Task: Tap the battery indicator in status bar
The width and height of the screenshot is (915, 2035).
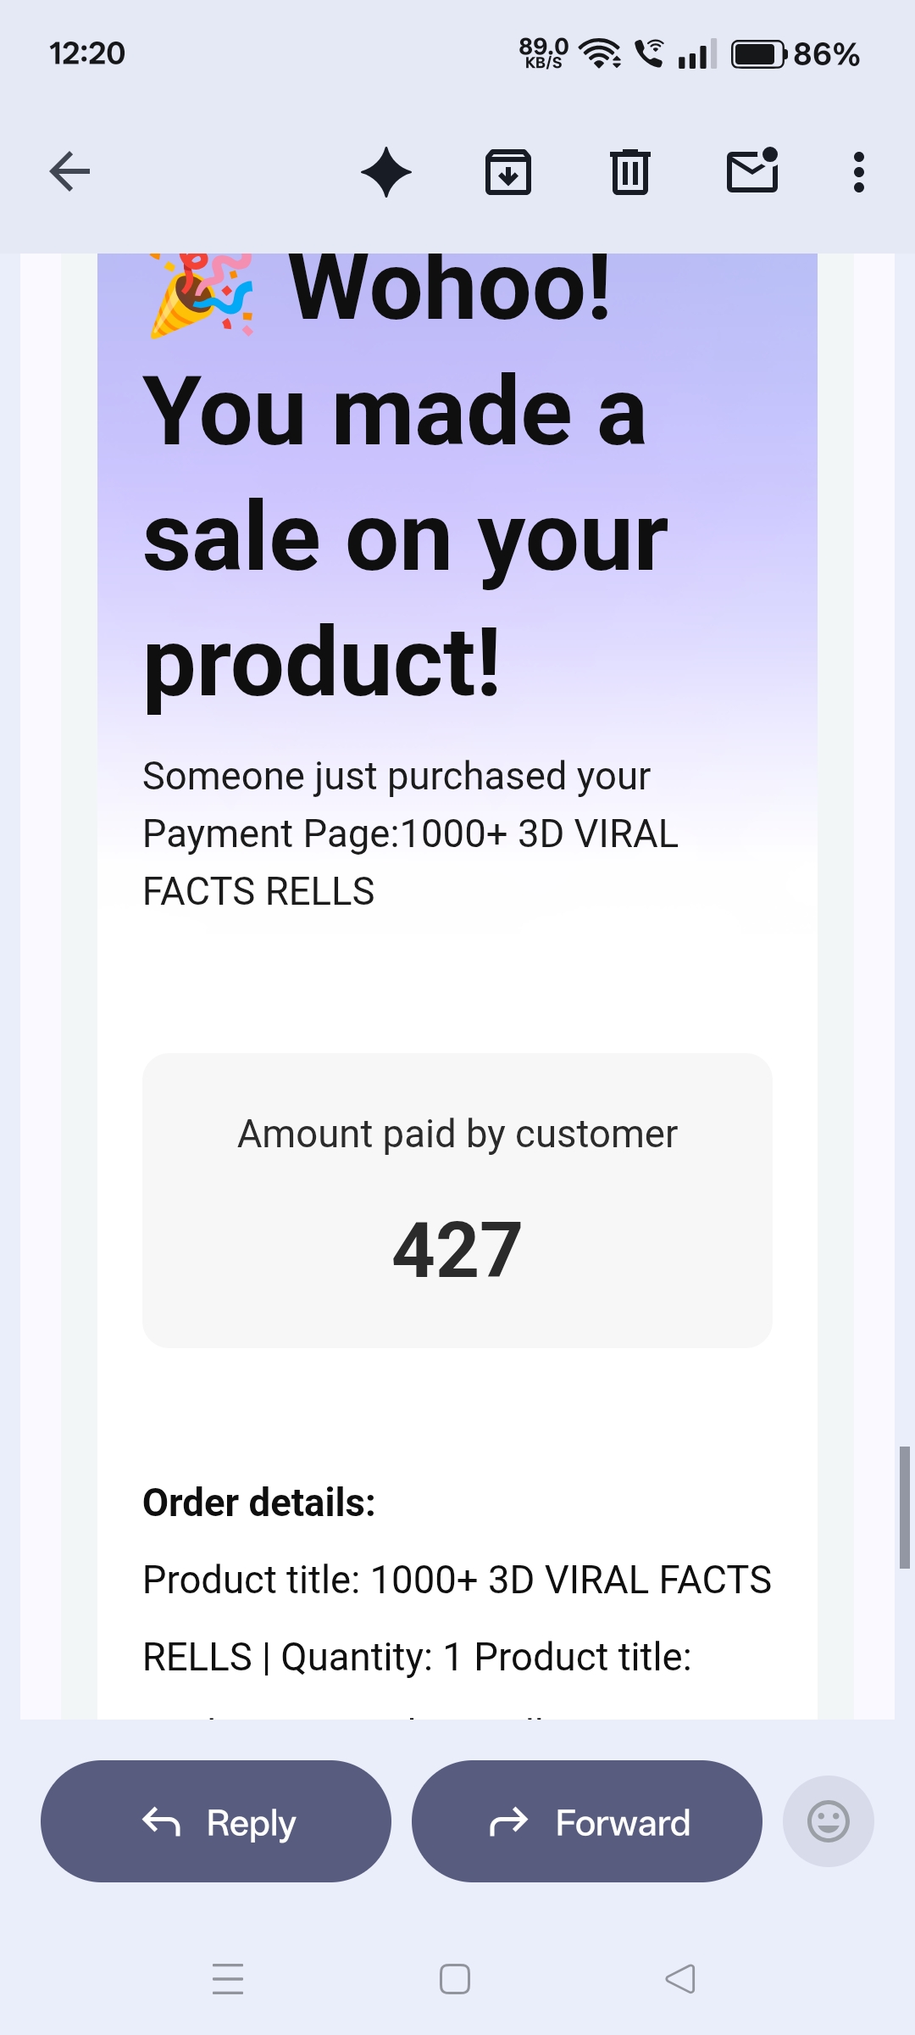Action: [758, 54]
